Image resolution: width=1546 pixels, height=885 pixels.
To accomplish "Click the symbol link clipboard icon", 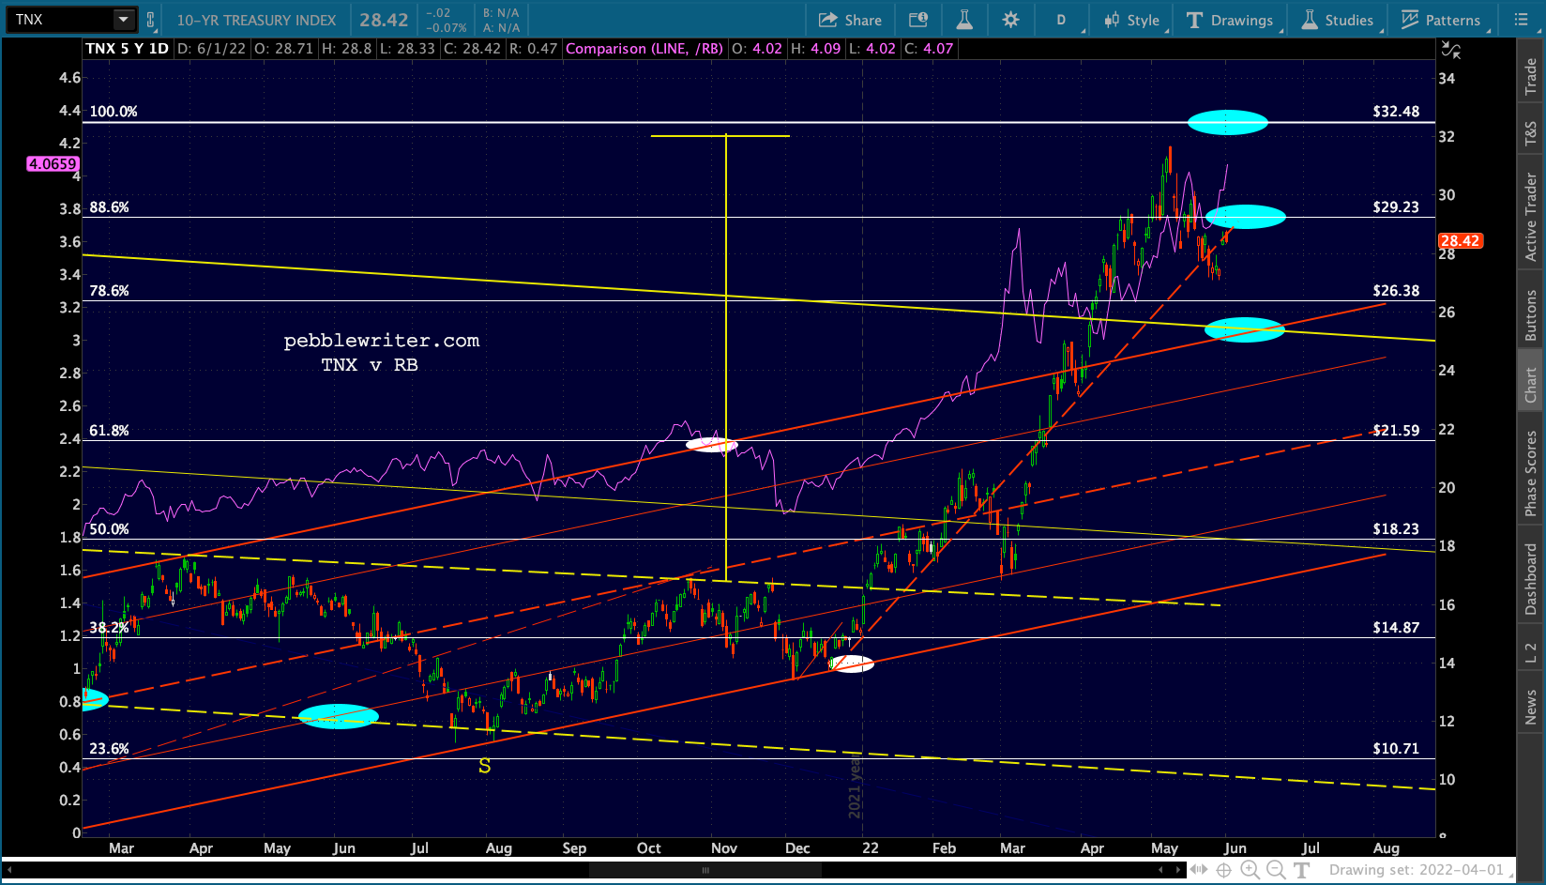I will [x=150, y=20].
